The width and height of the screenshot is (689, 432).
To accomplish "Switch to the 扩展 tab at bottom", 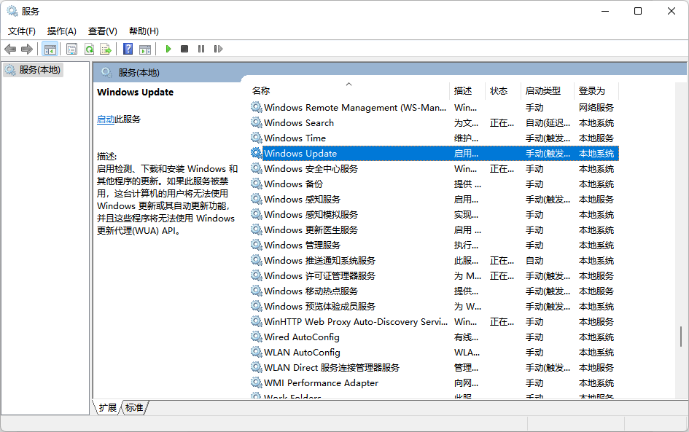I will point(108,408).
